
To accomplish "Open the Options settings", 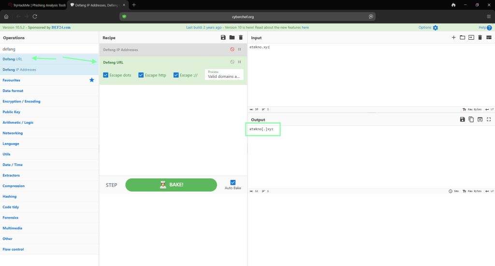I will coord(428,28).
